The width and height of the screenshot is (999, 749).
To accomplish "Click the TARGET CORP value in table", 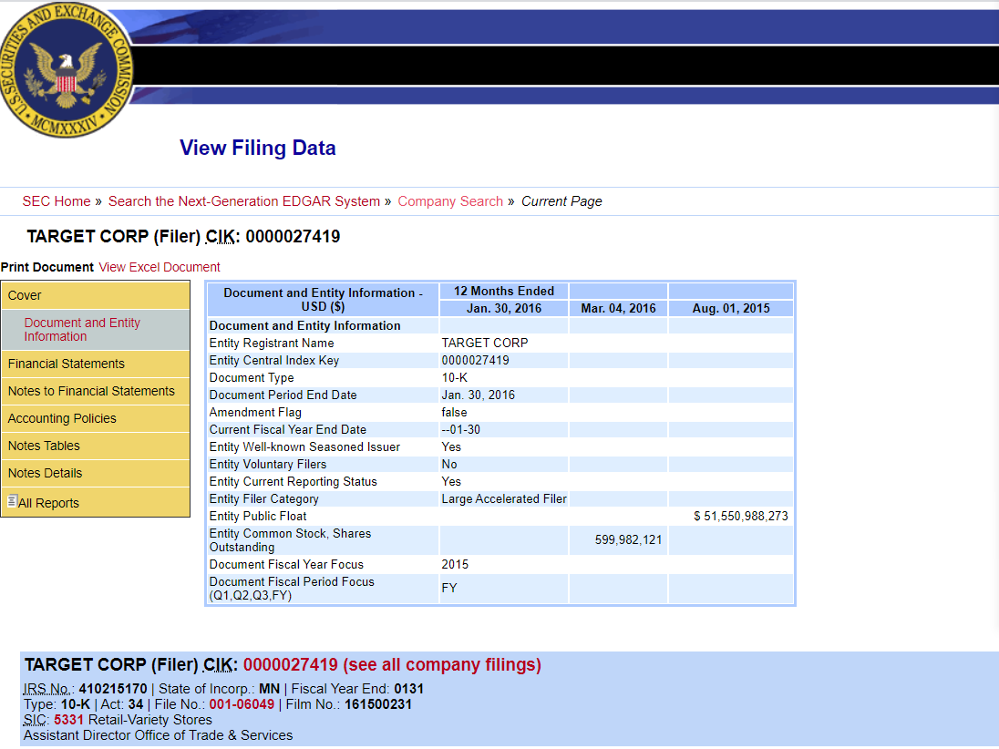I will (x=485, y=343).
